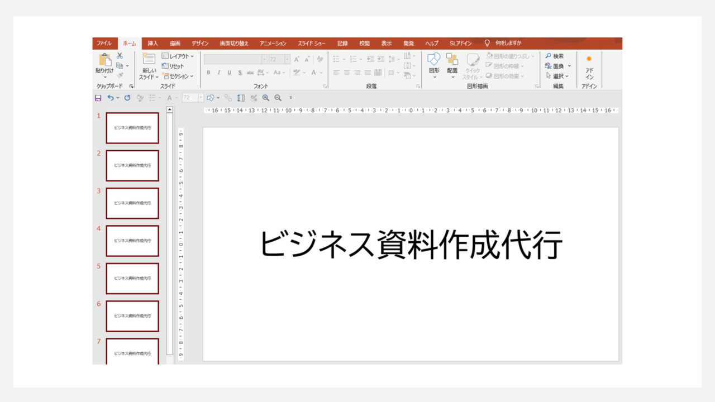
Task: Open the 図形の塗りつぶし fill dropdown
Action: [510, 56]
